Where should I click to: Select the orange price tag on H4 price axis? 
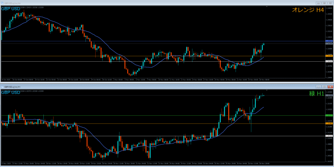pyautogui.click(x=329, y=55)
